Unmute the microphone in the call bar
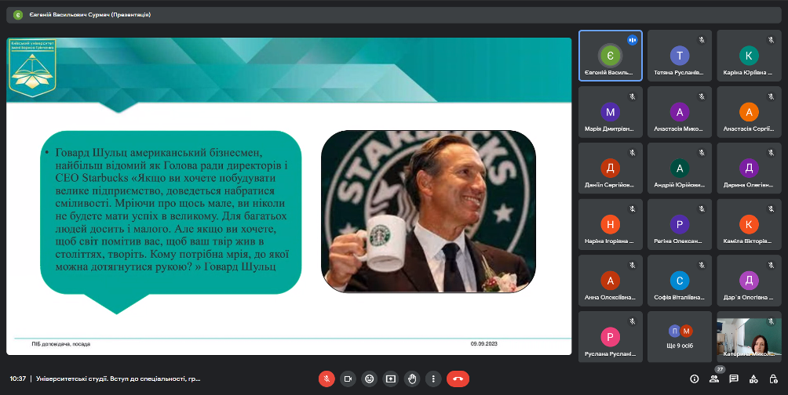Screen dimensions: 788x395 tap(327, 379)
